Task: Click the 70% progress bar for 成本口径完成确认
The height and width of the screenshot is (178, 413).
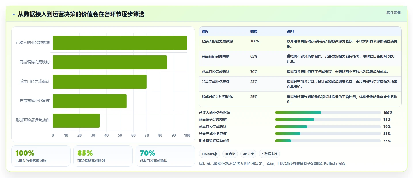Action: tap(328, 127)
